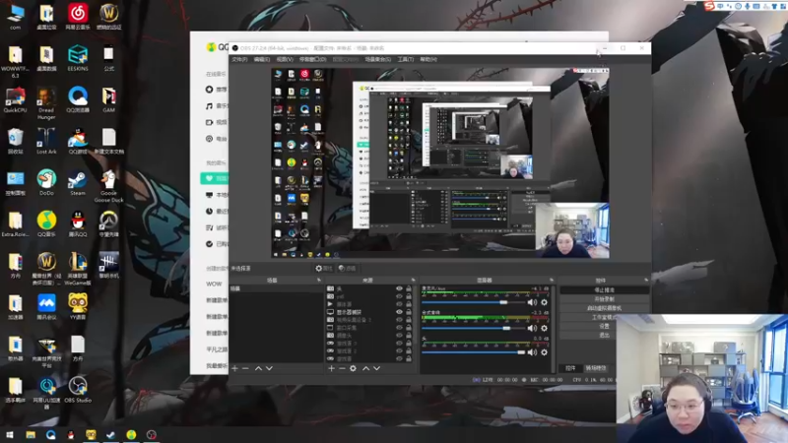
Task: Undock the Audio Mixer (混音器) panel header icon
Action: [x=552, y=280]
